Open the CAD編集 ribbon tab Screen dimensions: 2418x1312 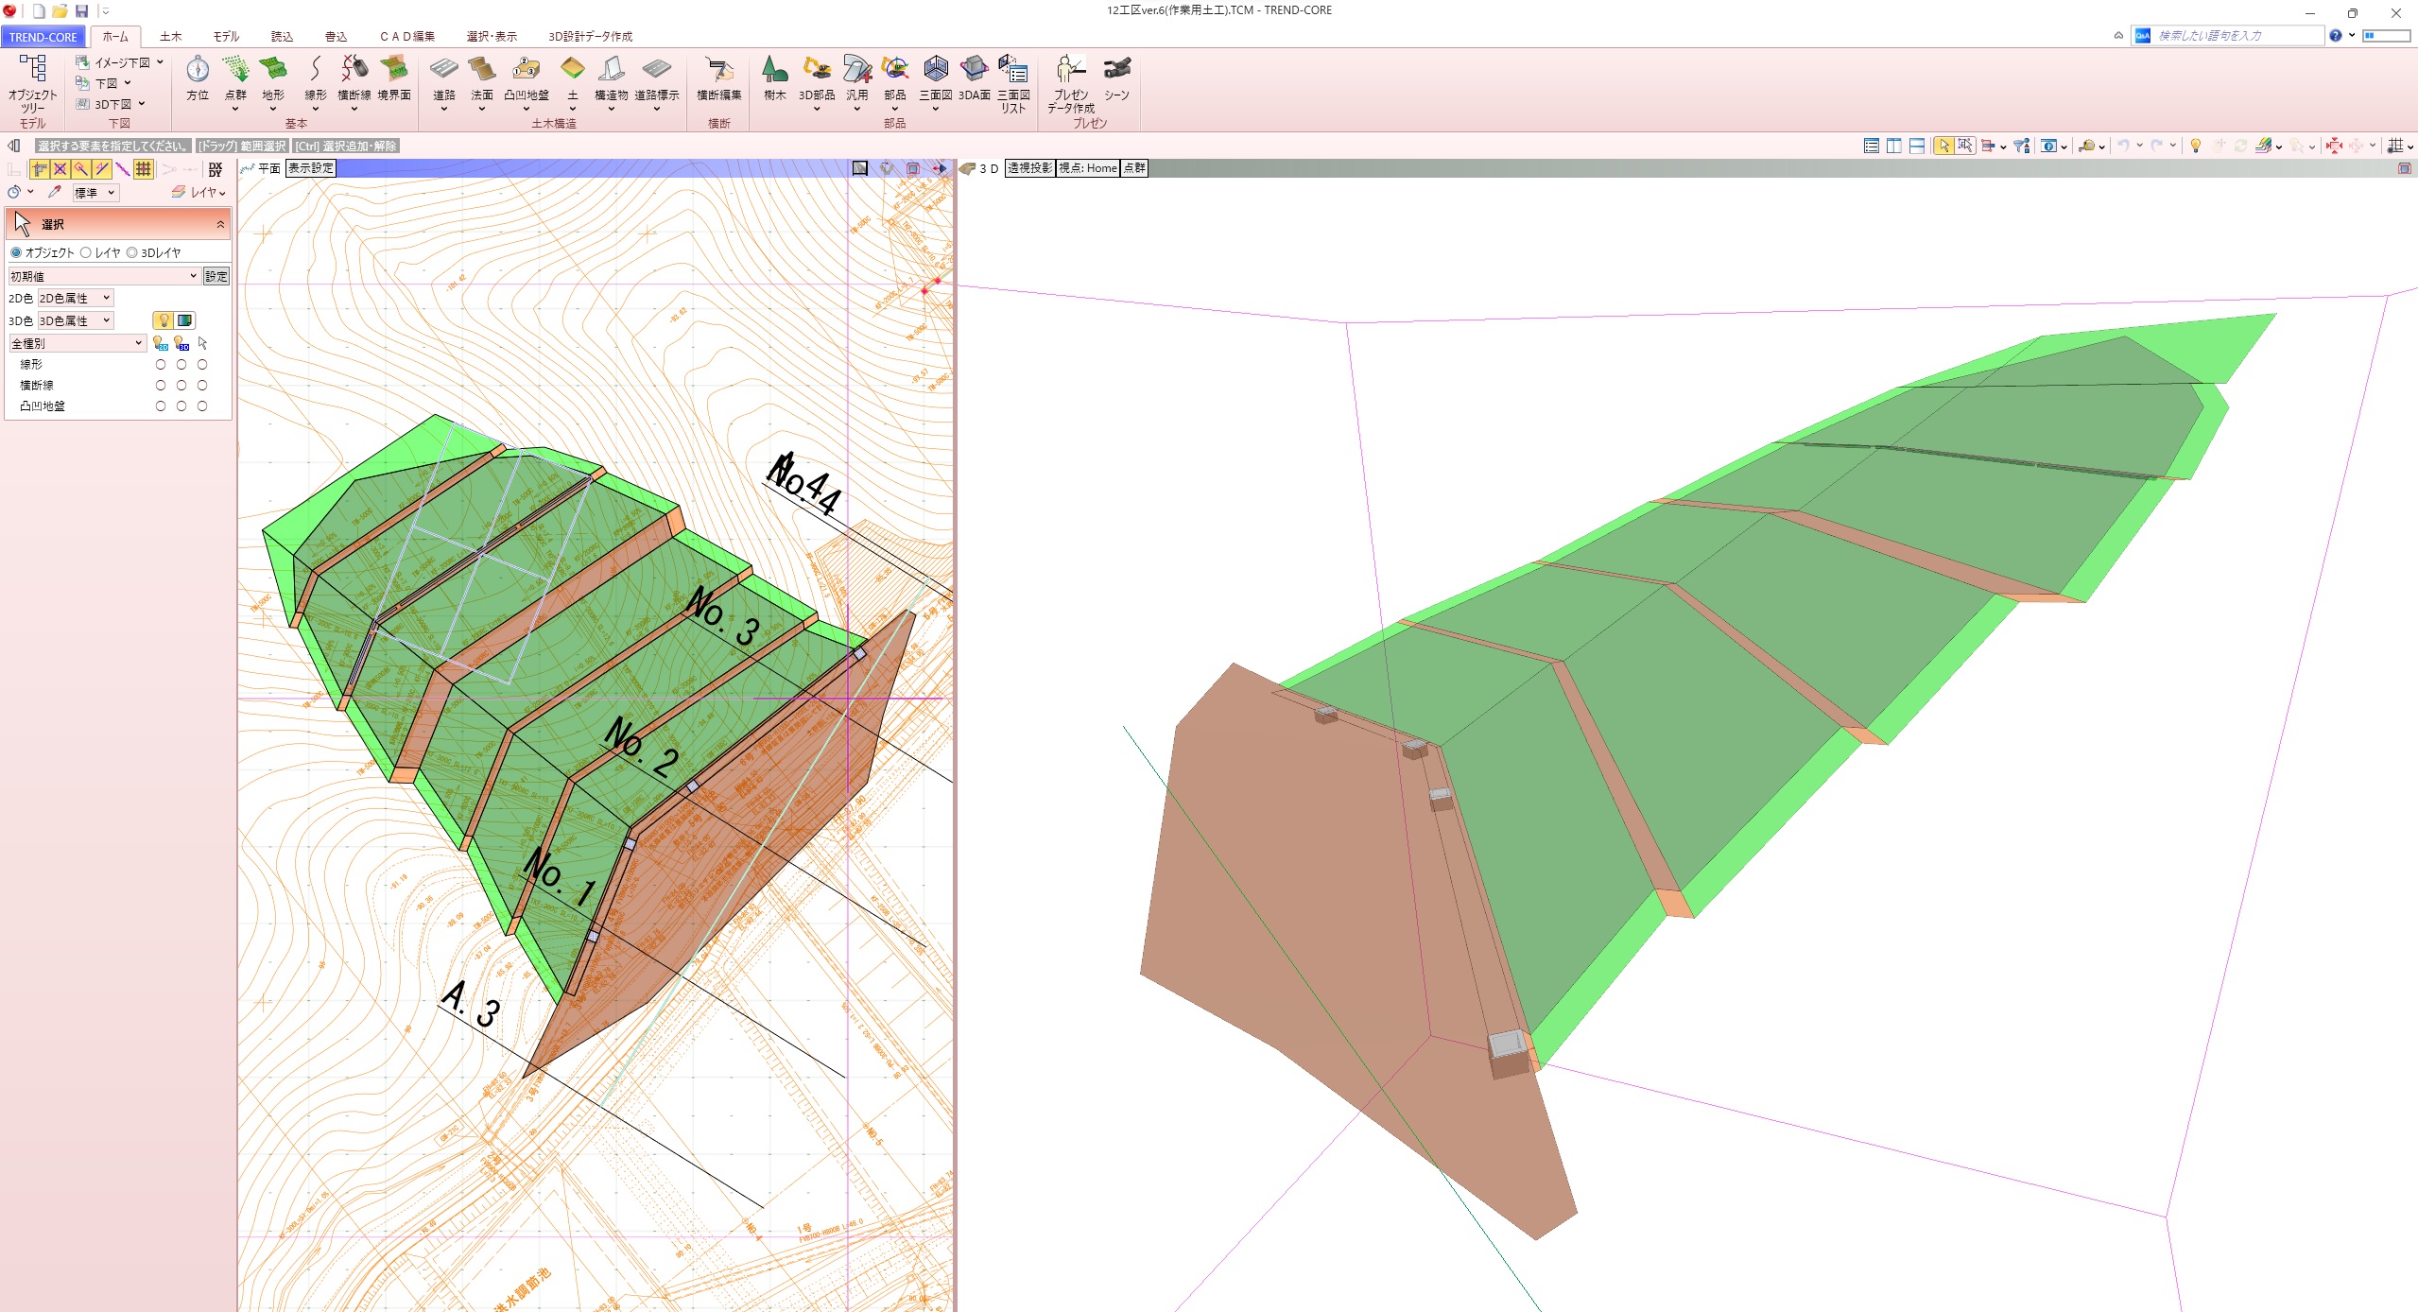(x=407, y=36)
